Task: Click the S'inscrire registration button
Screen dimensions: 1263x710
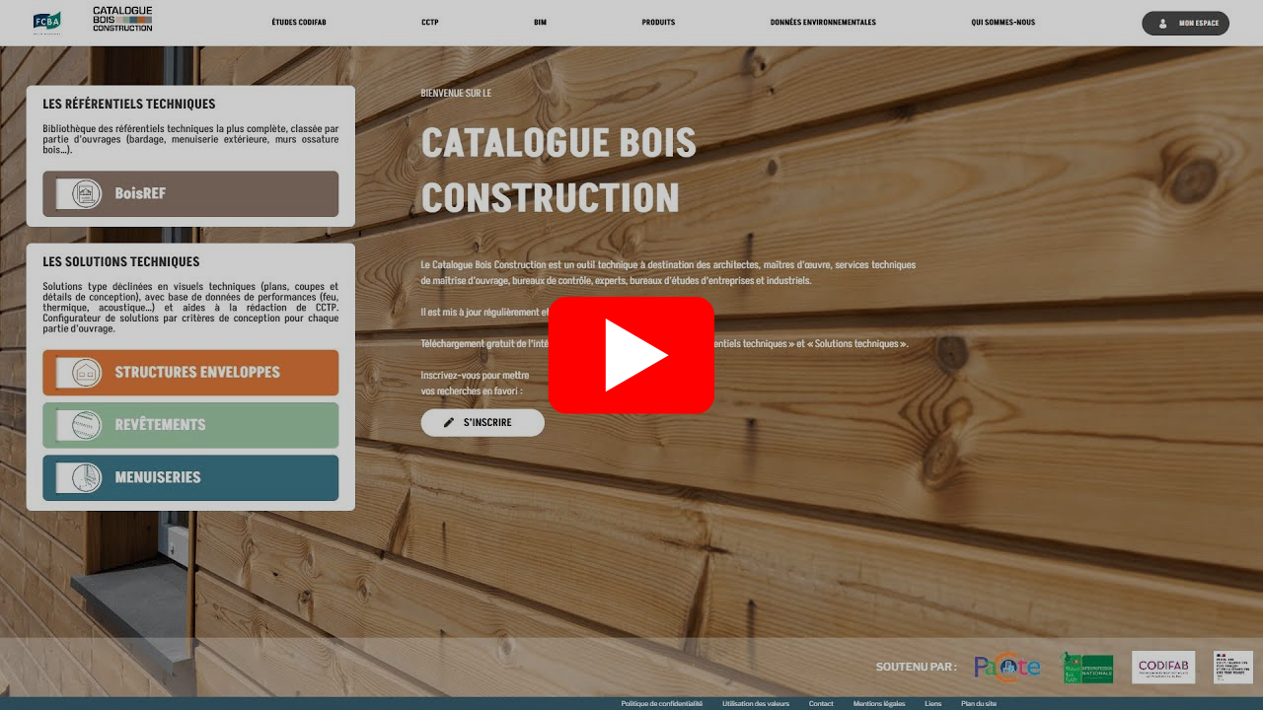Action: coord(483,422)
